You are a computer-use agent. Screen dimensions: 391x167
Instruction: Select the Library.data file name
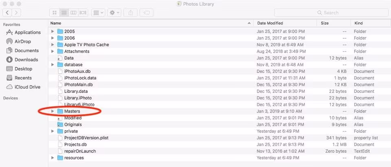coord(76,91)
